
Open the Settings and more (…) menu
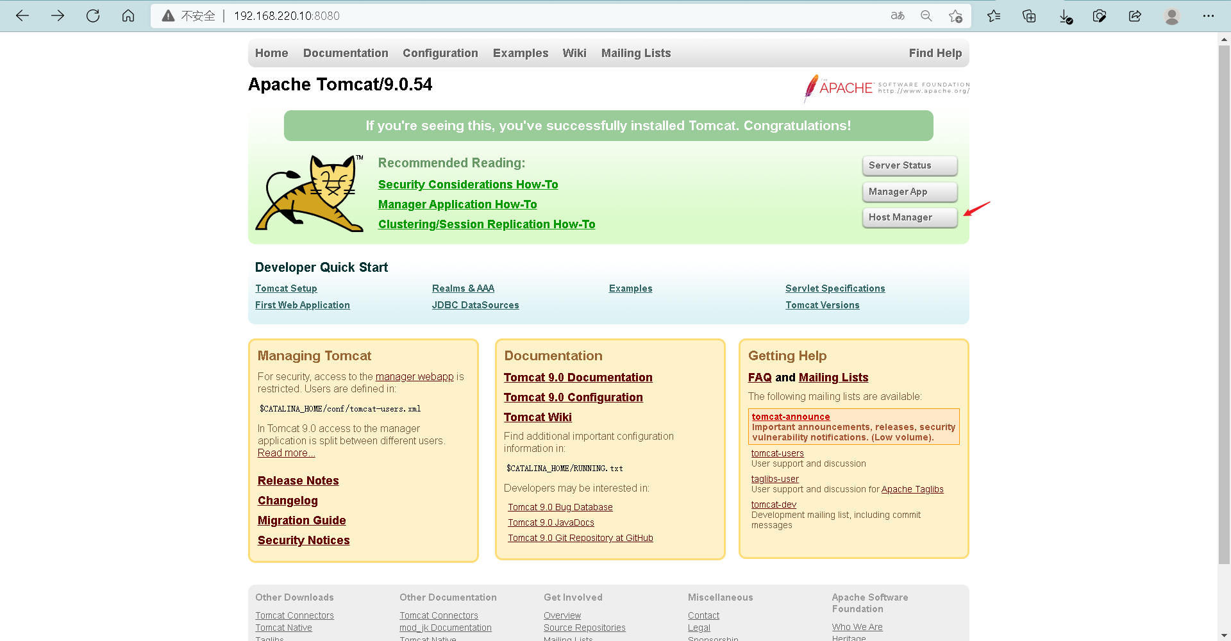(x=1209, y=16)
